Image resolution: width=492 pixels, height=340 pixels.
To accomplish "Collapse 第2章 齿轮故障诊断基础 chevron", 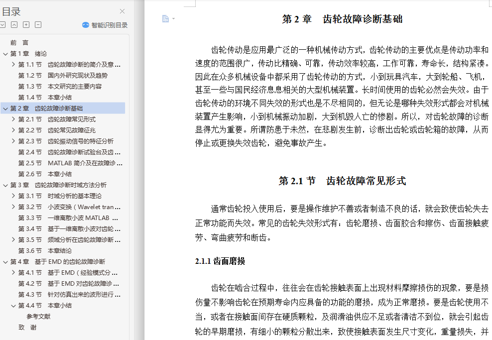I will 5,109.
